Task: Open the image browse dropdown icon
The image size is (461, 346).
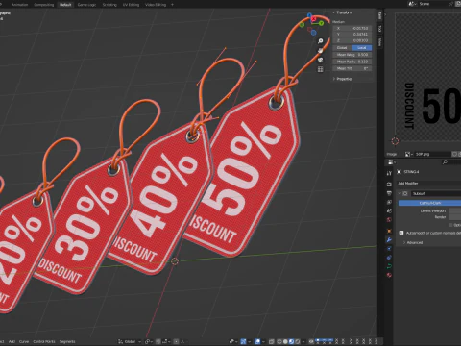Action: coord(408,154)
